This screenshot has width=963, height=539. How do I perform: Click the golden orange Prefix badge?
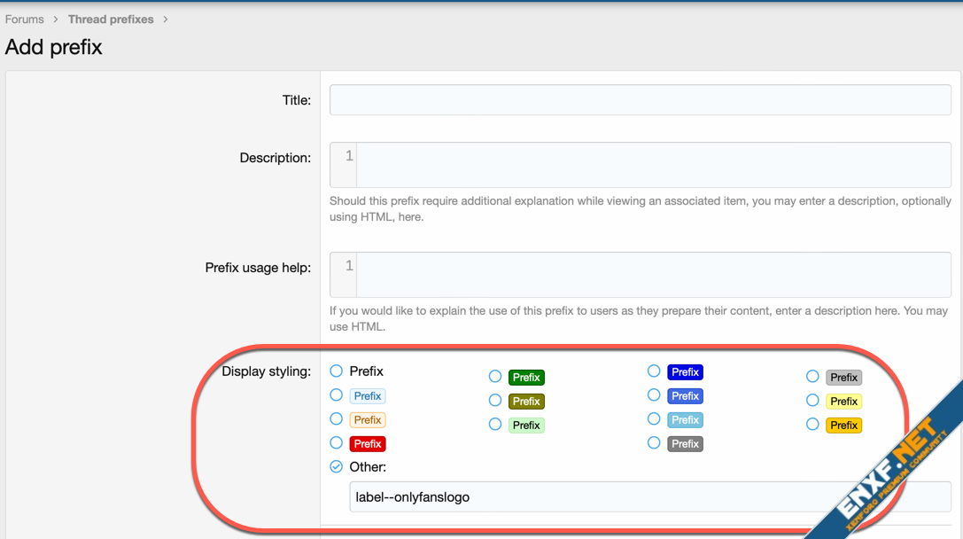pyautogui.click(x=843, y=425)
